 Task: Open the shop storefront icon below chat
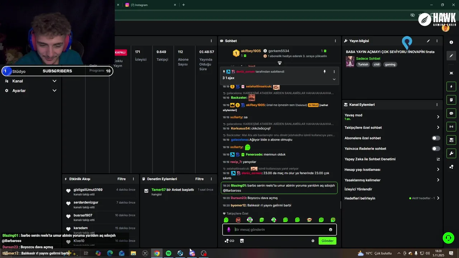click(242, 241)
